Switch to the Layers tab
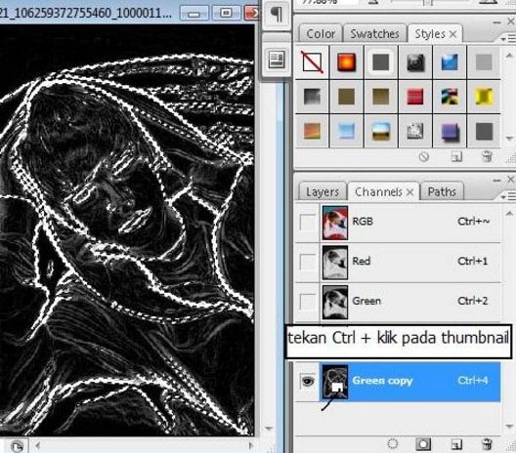This screenshot has height=453, width=516. tap(322, 192)
